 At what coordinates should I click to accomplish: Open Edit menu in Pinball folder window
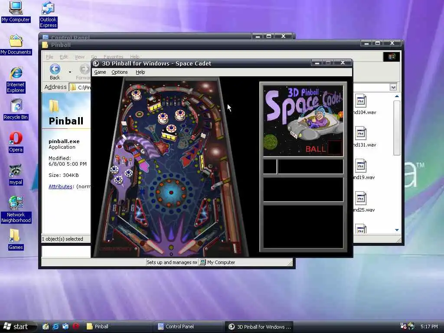pyautogui.click(x=64, y=57)
